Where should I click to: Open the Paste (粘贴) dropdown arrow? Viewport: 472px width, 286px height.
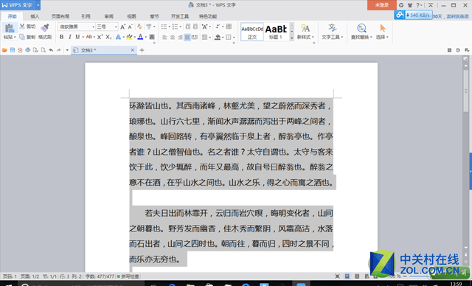[x=15, y=37]
